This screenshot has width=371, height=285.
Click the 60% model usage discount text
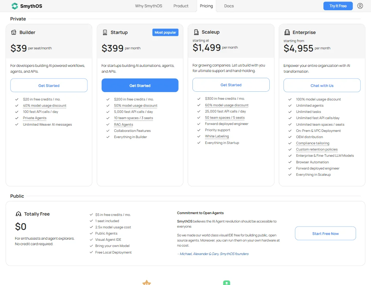[227, 105]
